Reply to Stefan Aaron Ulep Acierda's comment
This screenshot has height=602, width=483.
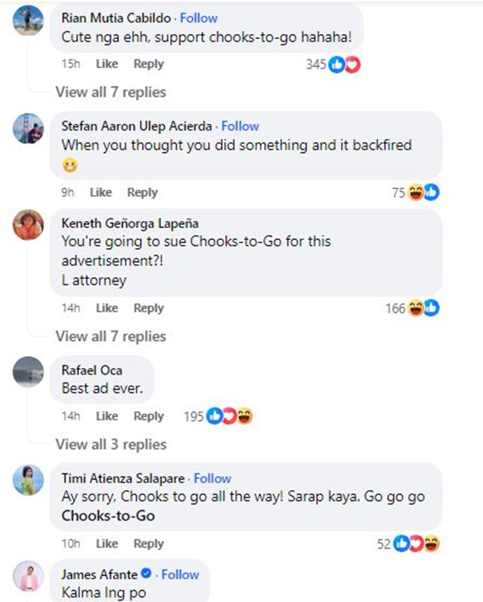[142, 193]
